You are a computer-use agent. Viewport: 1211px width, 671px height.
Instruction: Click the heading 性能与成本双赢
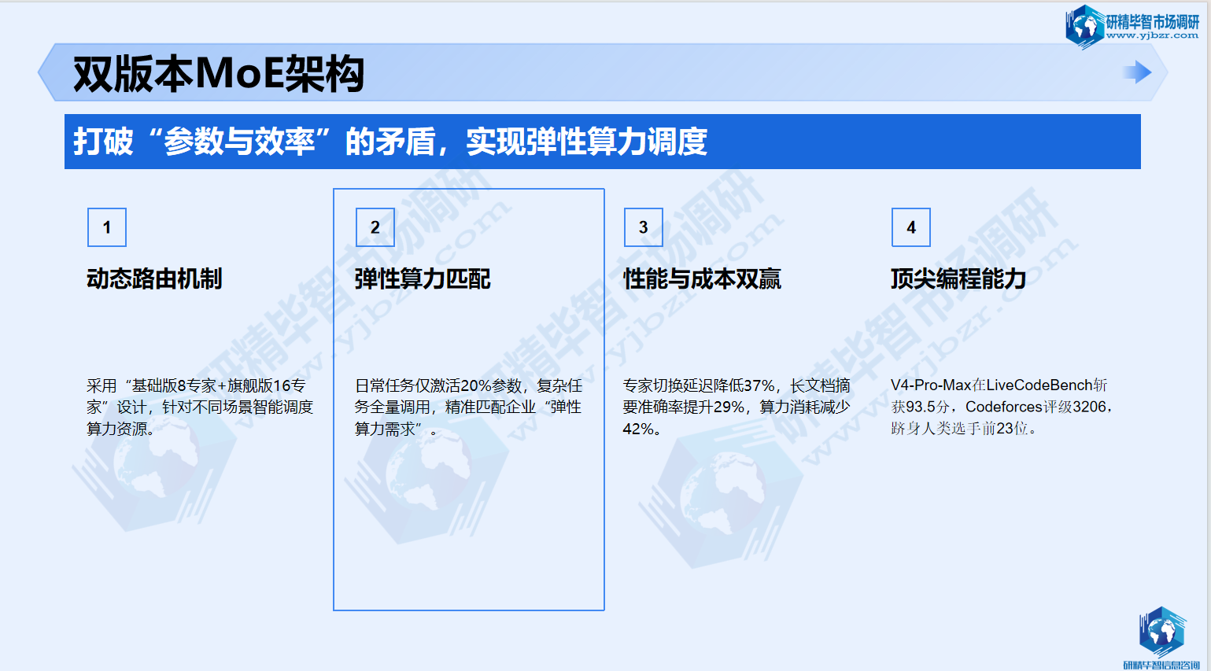coord(702,278)
